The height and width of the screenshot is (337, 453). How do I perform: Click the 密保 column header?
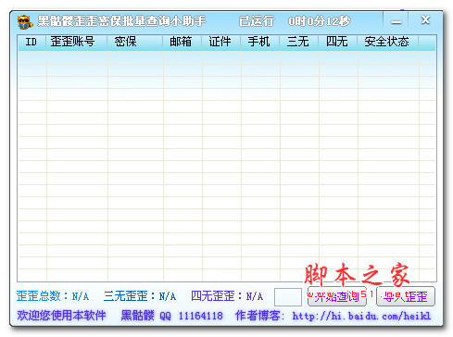tap(135, 42)
